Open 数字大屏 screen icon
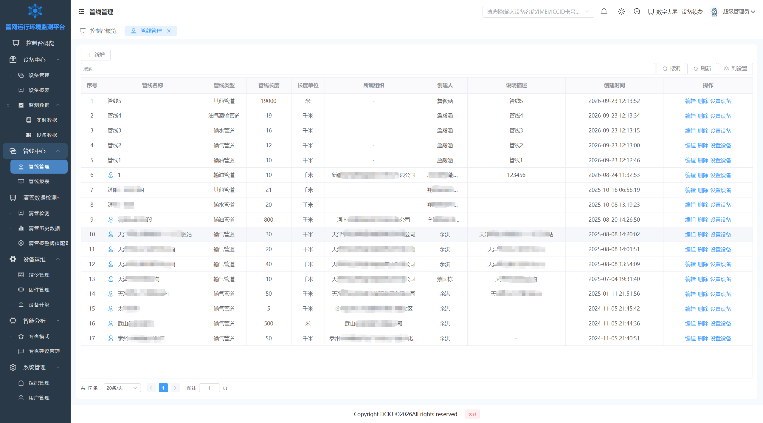 [651, 12]
